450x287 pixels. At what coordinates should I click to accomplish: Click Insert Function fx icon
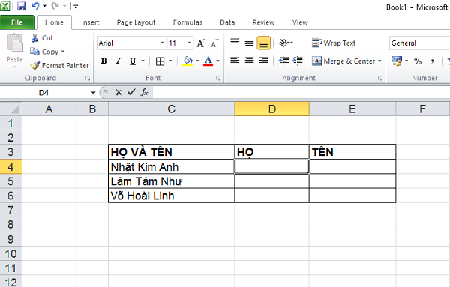pyautogui.click(x=144, y=92)
